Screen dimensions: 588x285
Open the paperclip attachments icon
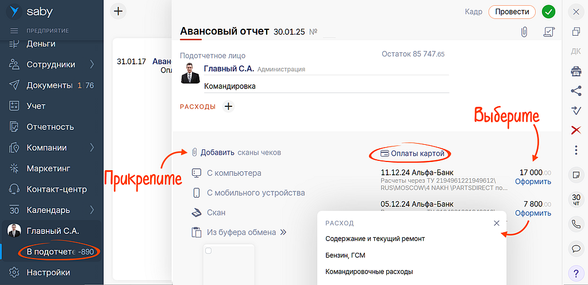[524, 32]
